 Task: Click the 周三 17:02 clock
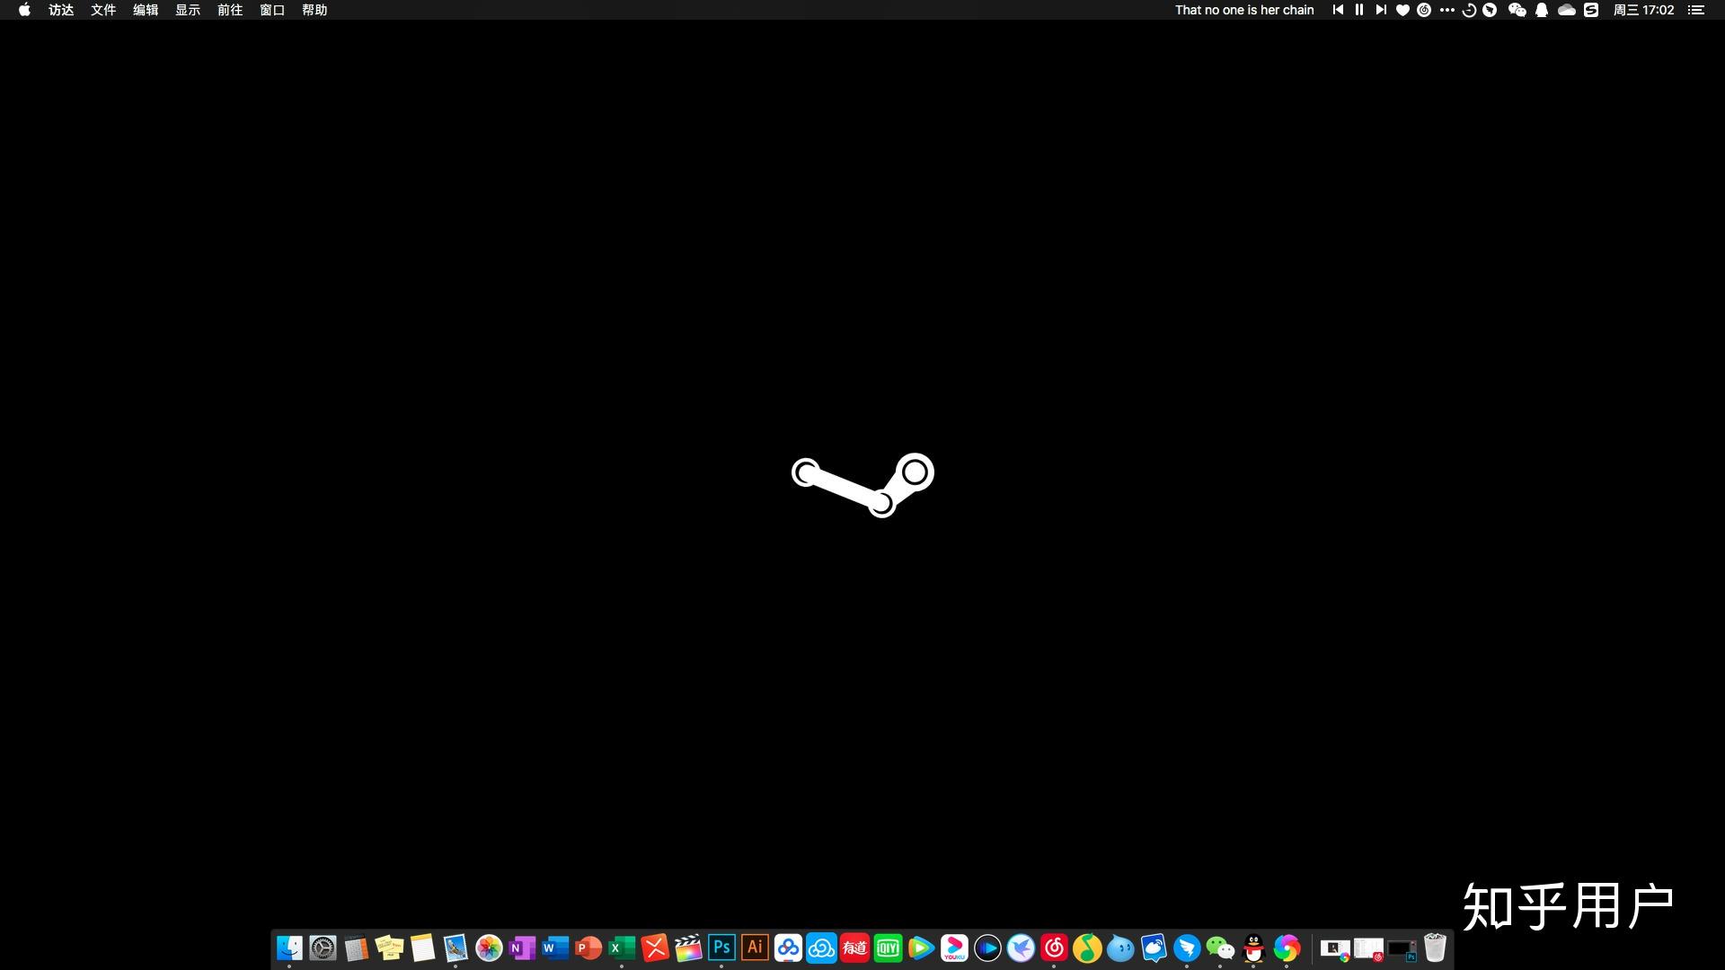click(x=1643, y=10)
